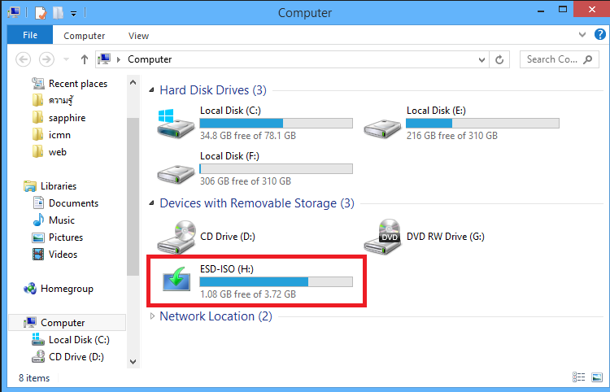Click the Refresh button beside address bar
The width and height of the screenshot is (610, 392).
tap(499, 59)
